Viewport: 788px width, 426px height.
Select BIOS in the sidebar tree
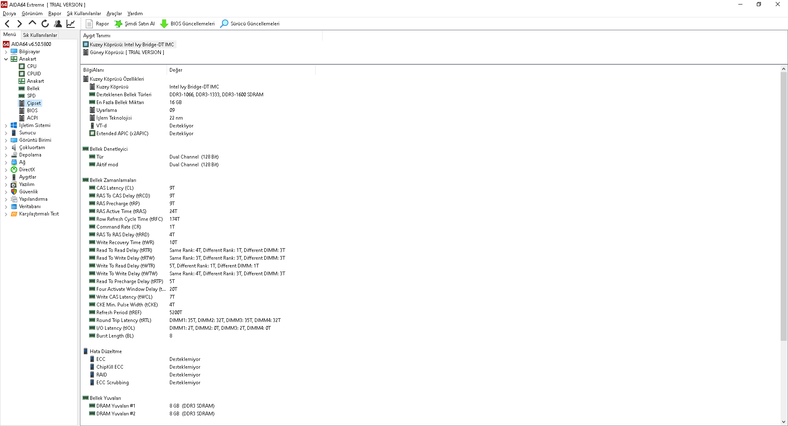coord(32,111)
